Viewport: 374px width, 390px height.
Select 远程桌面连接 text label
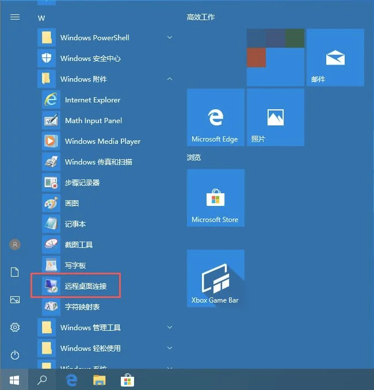pos(86,286)
